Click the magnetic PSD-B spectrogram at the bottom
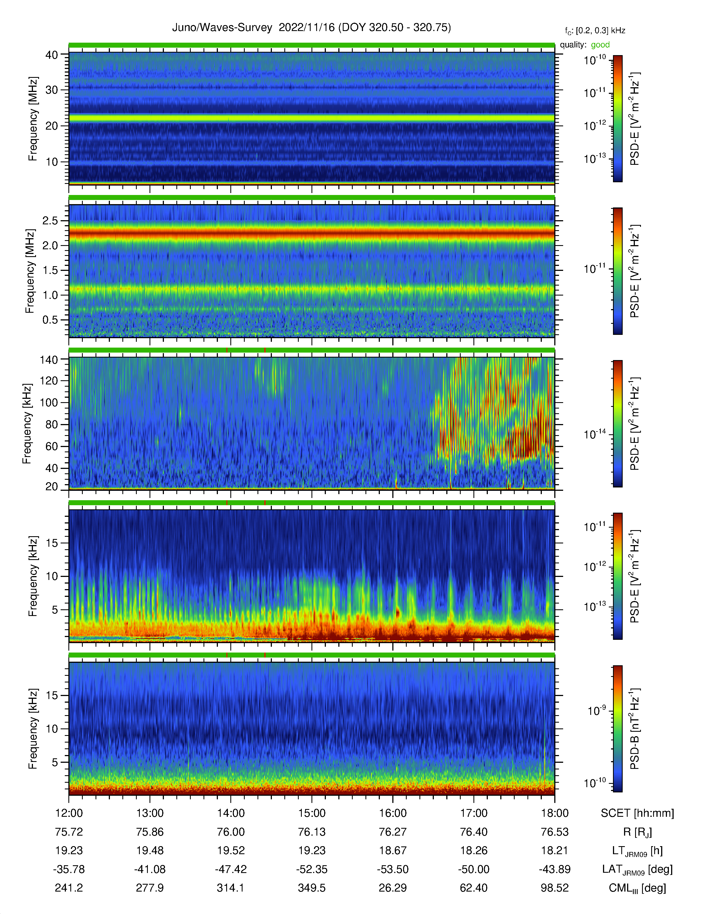The image size is (706, 914). [311, 729]
